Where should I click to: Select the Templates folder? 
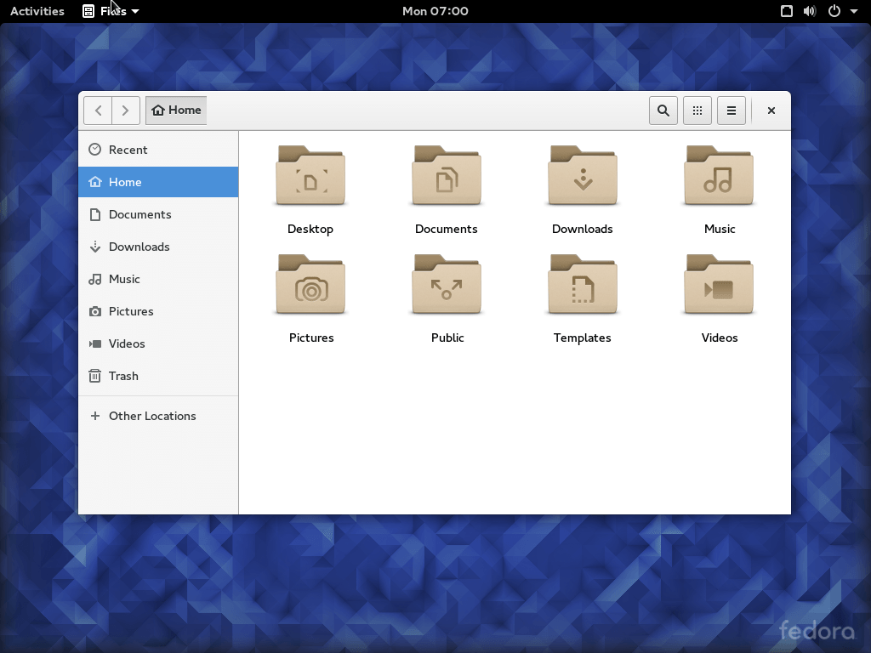point(583,286)
